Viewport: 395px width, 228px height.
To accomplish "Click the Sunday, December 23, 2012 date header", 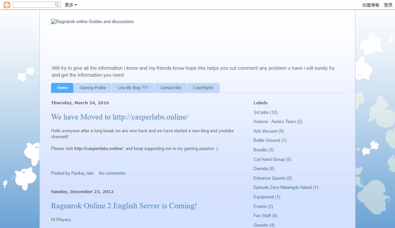I will point(82,191).
